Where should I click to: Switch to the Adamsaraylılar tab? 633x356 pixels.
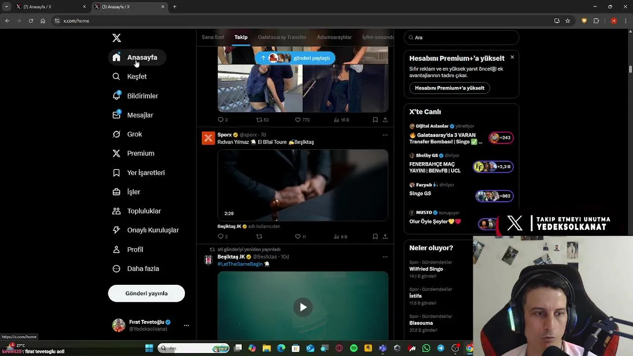pos(334,37)
